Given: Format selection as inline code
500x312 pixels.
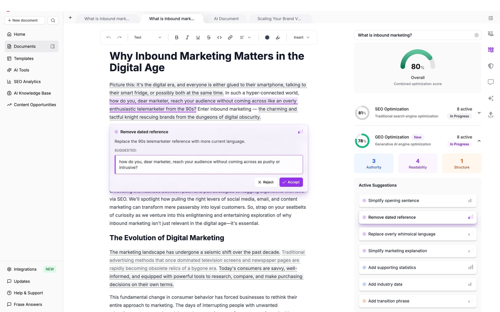Looking at the screenshot, I should [219, 37].
